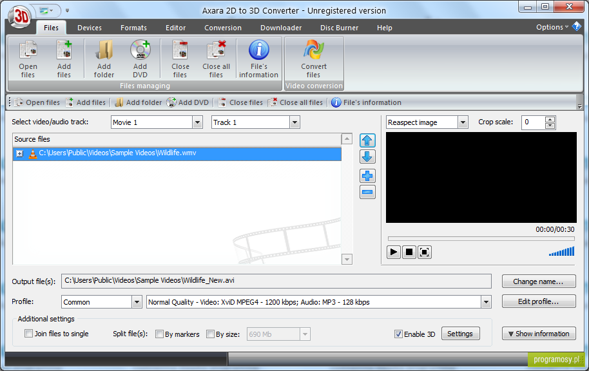The width and height of the screenshot is (589, 371).
Task: Click the 3D application logo button
Action: [20, 17]
